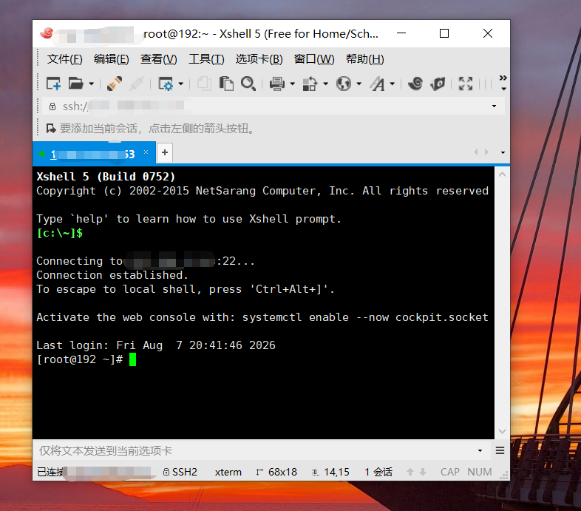Click terminal scrollbar up arrow

tap(502, 175)
